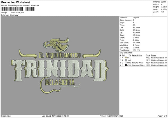Click the Zoom value 1:1
Screen dimensions: 168x118
[x=162, y=12]
